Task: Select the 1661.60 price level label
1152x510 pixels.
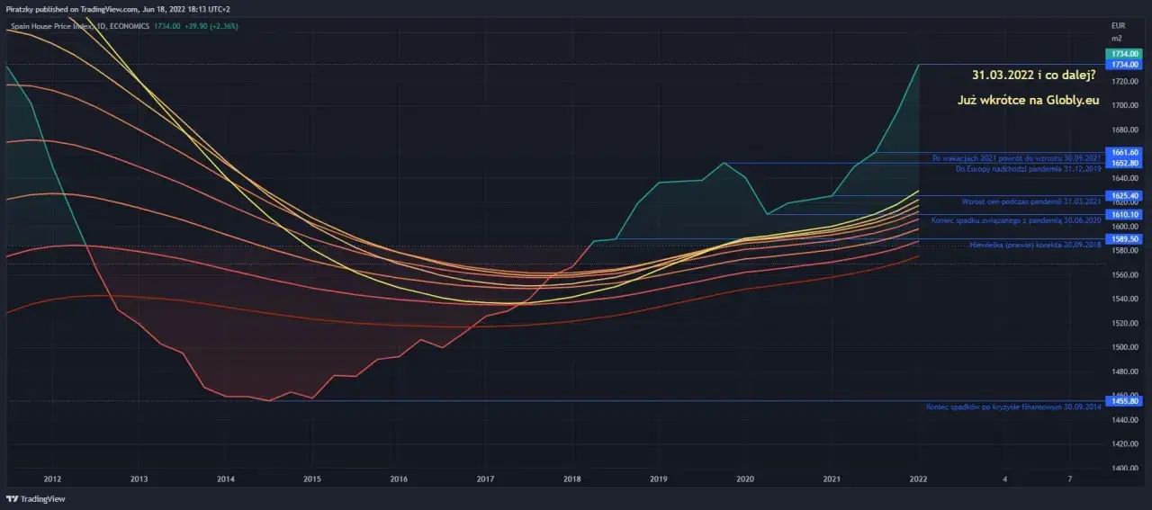Action: 1125,153
